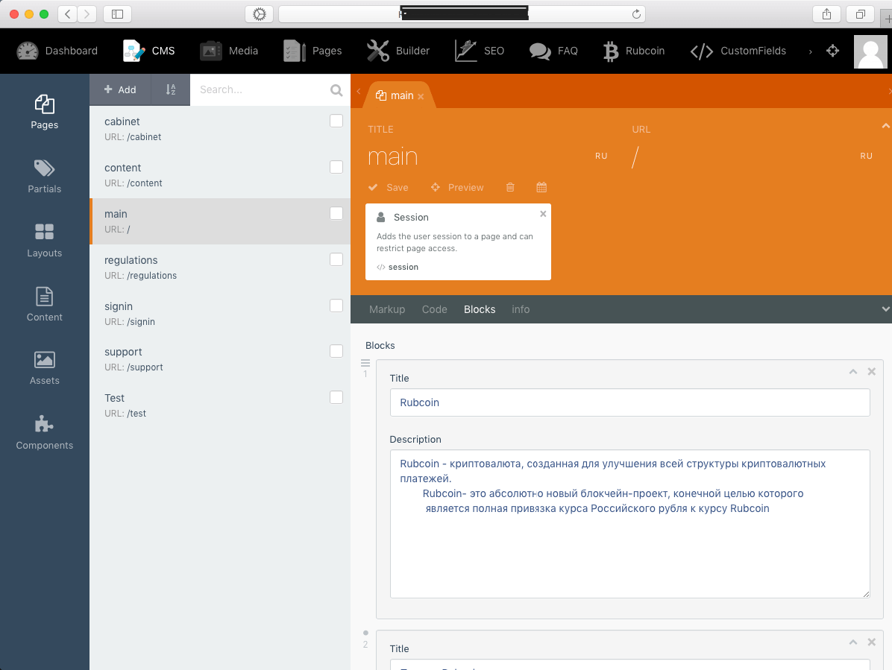Click the Add page button

pos(120,89)
